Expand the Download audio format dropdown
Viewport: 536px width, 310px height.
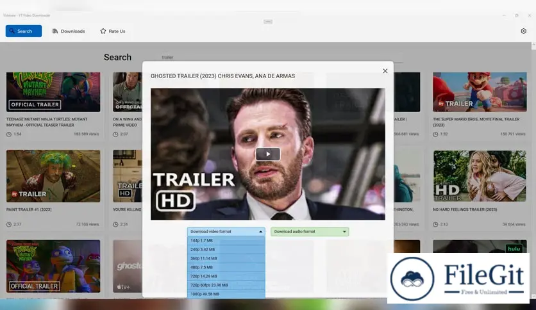pos(310,231)
